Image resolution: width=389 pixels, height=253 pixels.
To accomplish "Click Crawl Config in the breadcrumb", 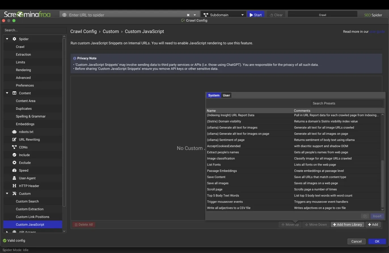I will click(x=83, y=32).
